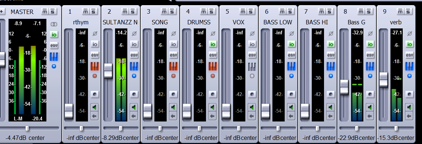Viewport: 422px width, 144px height.
Task: Mute track 5 VOX
Action: (x=243, y=11)
